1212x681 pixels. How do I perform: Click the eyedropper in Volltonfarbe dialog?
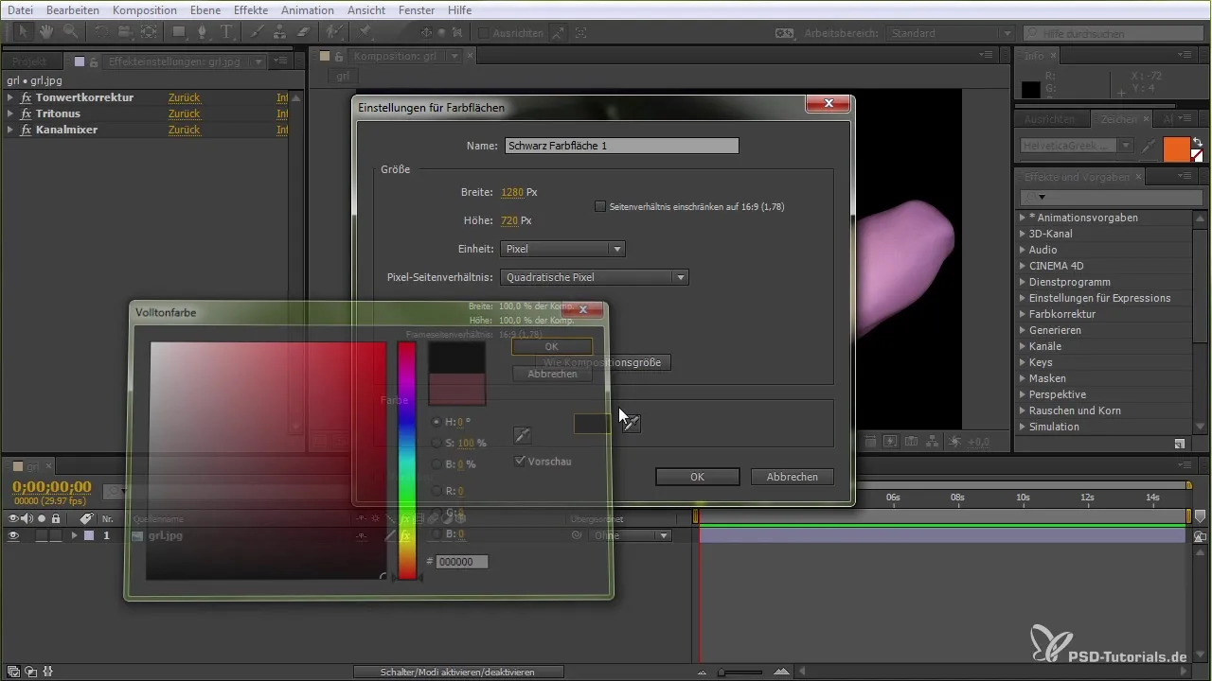click(x=522, y=435)
